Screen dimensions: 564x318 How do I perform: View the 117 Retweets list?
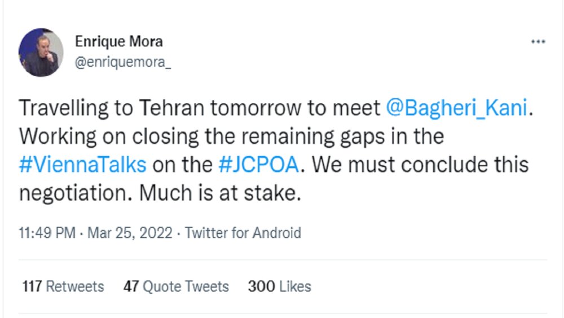coord(63,286)
